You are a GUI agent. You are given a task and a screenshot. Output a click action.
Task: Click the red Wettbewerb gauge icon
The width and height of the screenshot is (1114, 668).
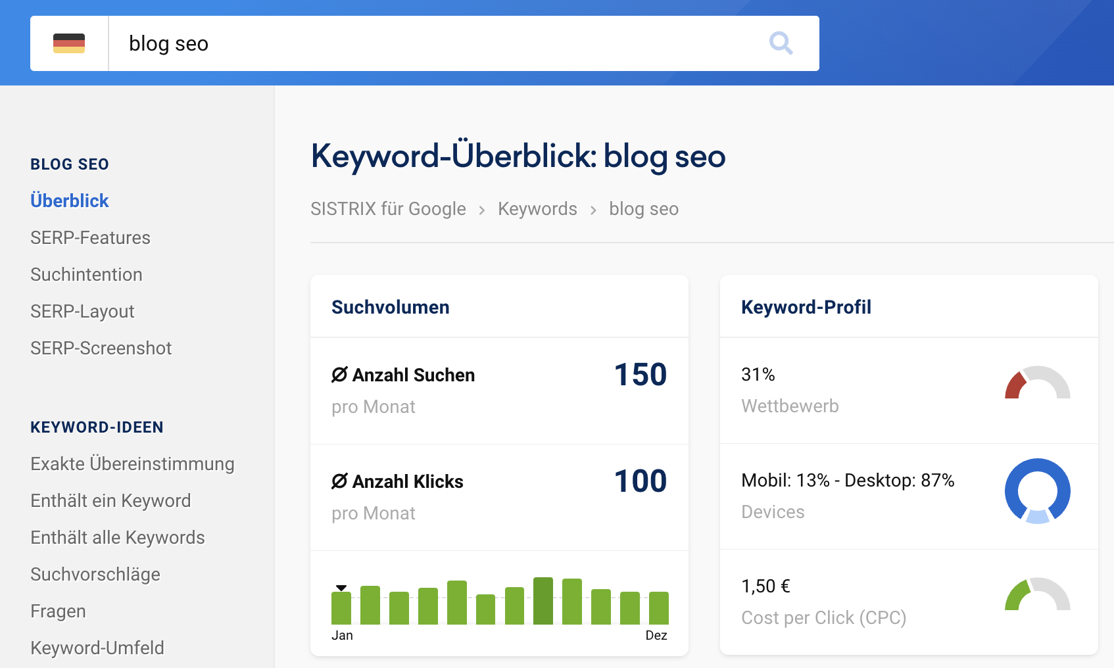click(x=1038, y=383)
